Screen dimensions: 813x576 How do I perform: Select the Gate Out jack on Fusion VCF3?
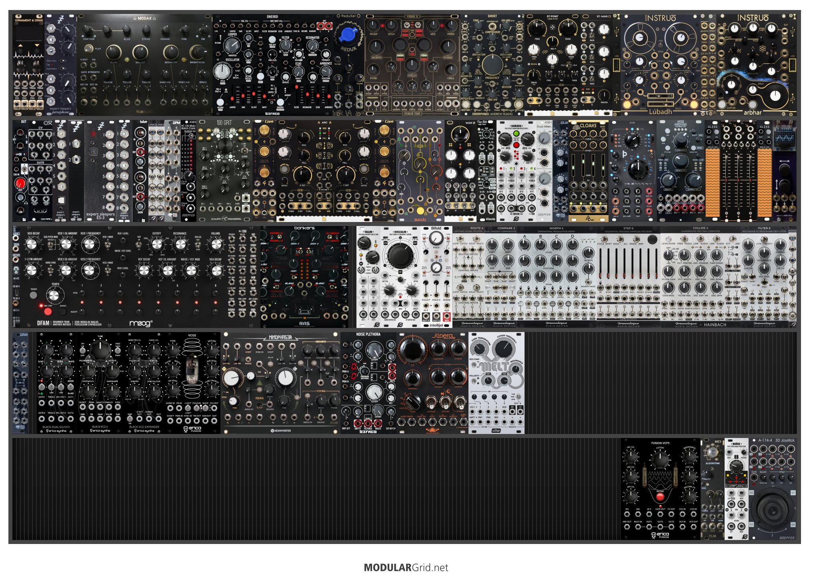(x=660, y=514)
